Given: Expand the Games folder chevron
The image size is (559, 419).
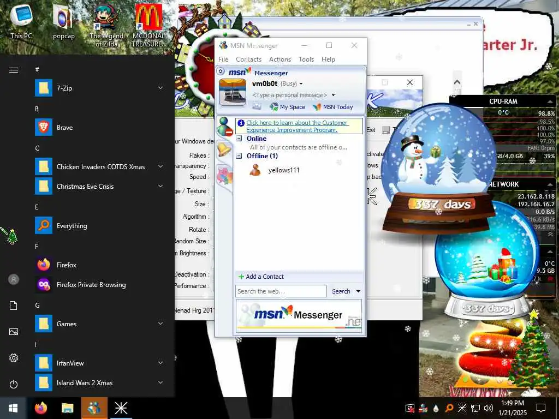Looking at the screenshot, I should 160,324.
